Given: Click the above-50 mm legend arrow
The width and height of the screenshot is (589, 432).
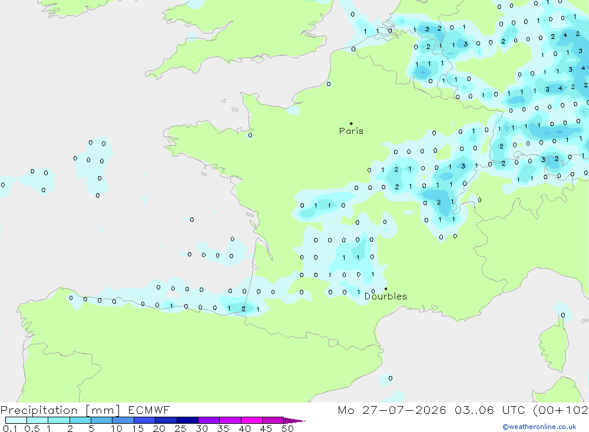Looking at the screenshot, I should [294, 421].
